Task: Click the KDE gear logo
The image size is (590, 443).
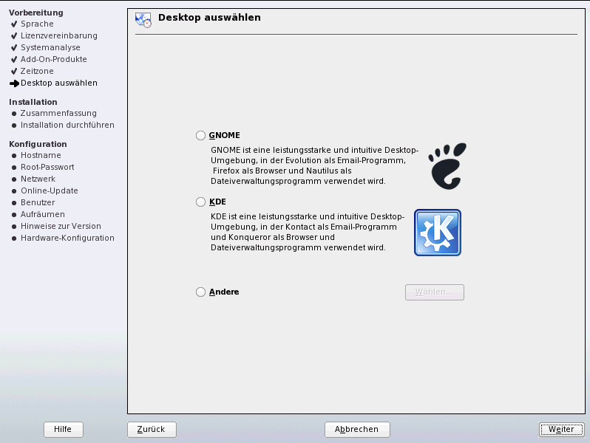Action: coord(437,233)
